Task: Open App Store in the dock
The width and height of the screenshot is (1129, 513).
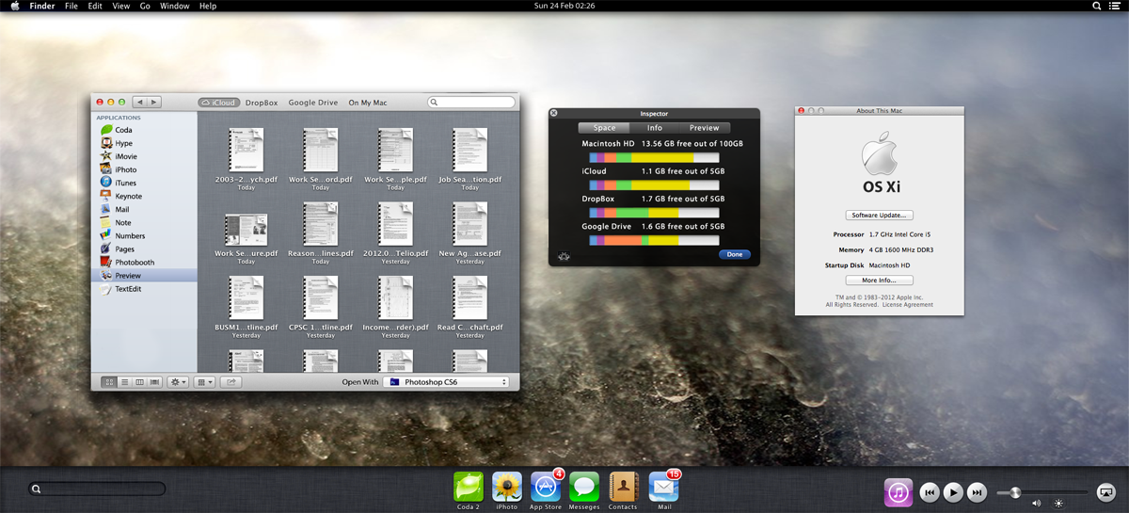Action: pyautogui.click(x=546, y=487)
